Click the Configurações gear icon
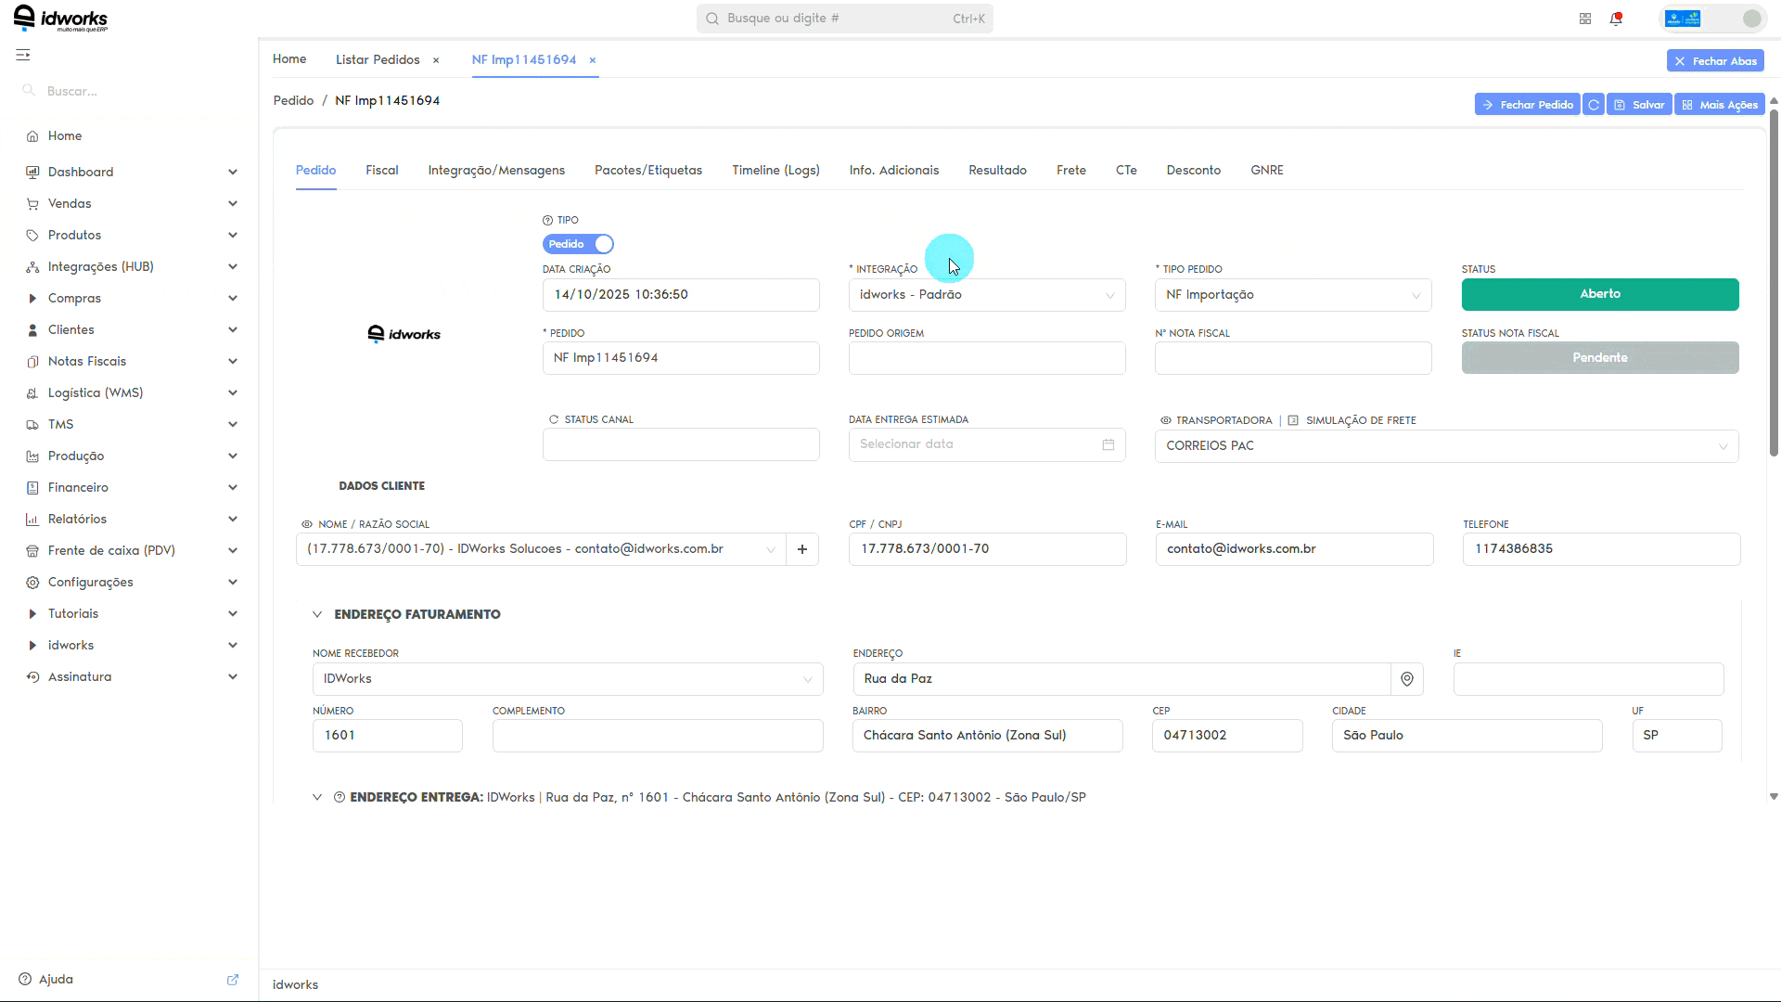Screen dimensions: 1781x1002 (x=32, y=583)
